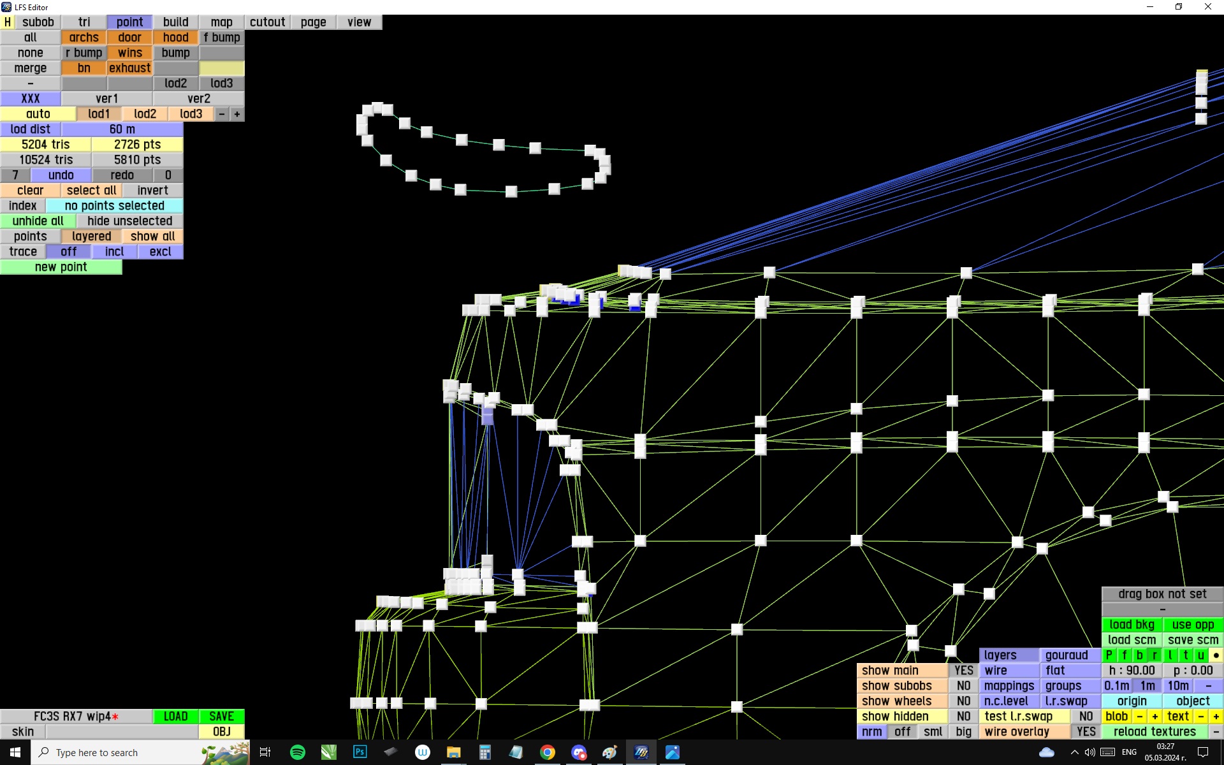1224x765 pixels.
Task: Open Spotify from the taskbar
Action: point(297,752)
